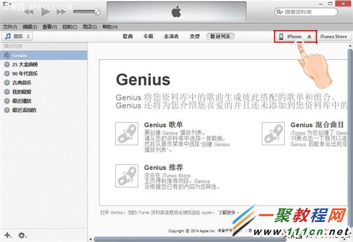Viewport: 353px width, 242px height.
Task: Select the 播放列表 tab
Action: [x=221, y=37]
